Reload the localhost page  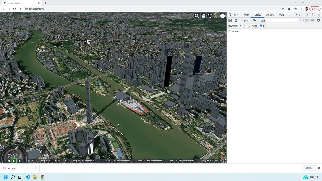pos(14,9)
